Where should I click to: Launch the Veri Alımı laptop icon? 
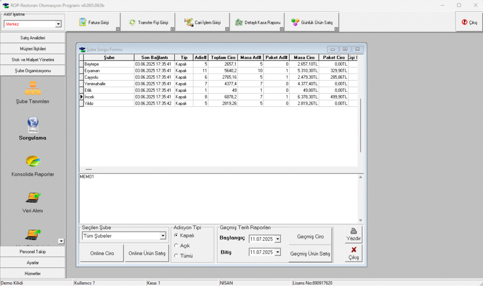coord(33,198)
